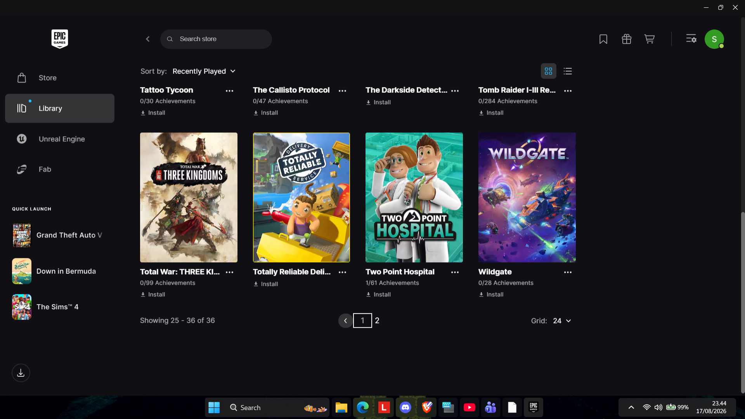Open Two Point Hospital cover art
This screenshot has width=745, height=419.
(x=414, y=197)
